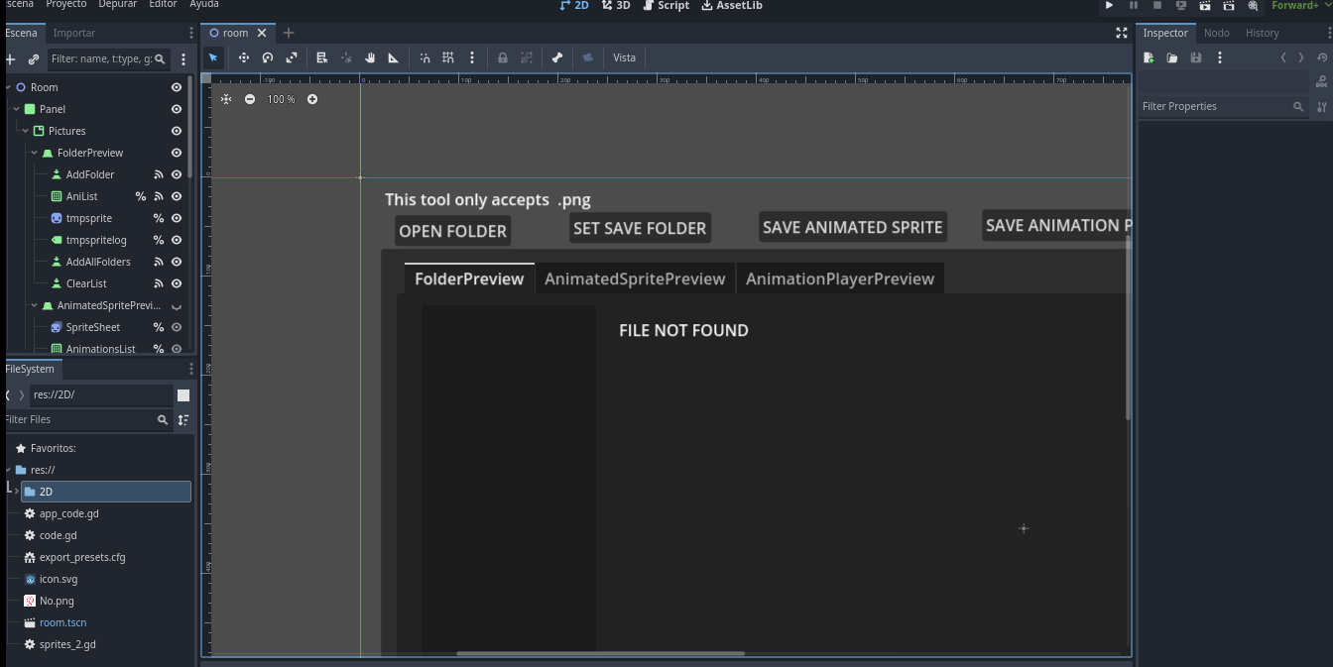Toggle visibility of the Pictures node

[x=177, y=131]
